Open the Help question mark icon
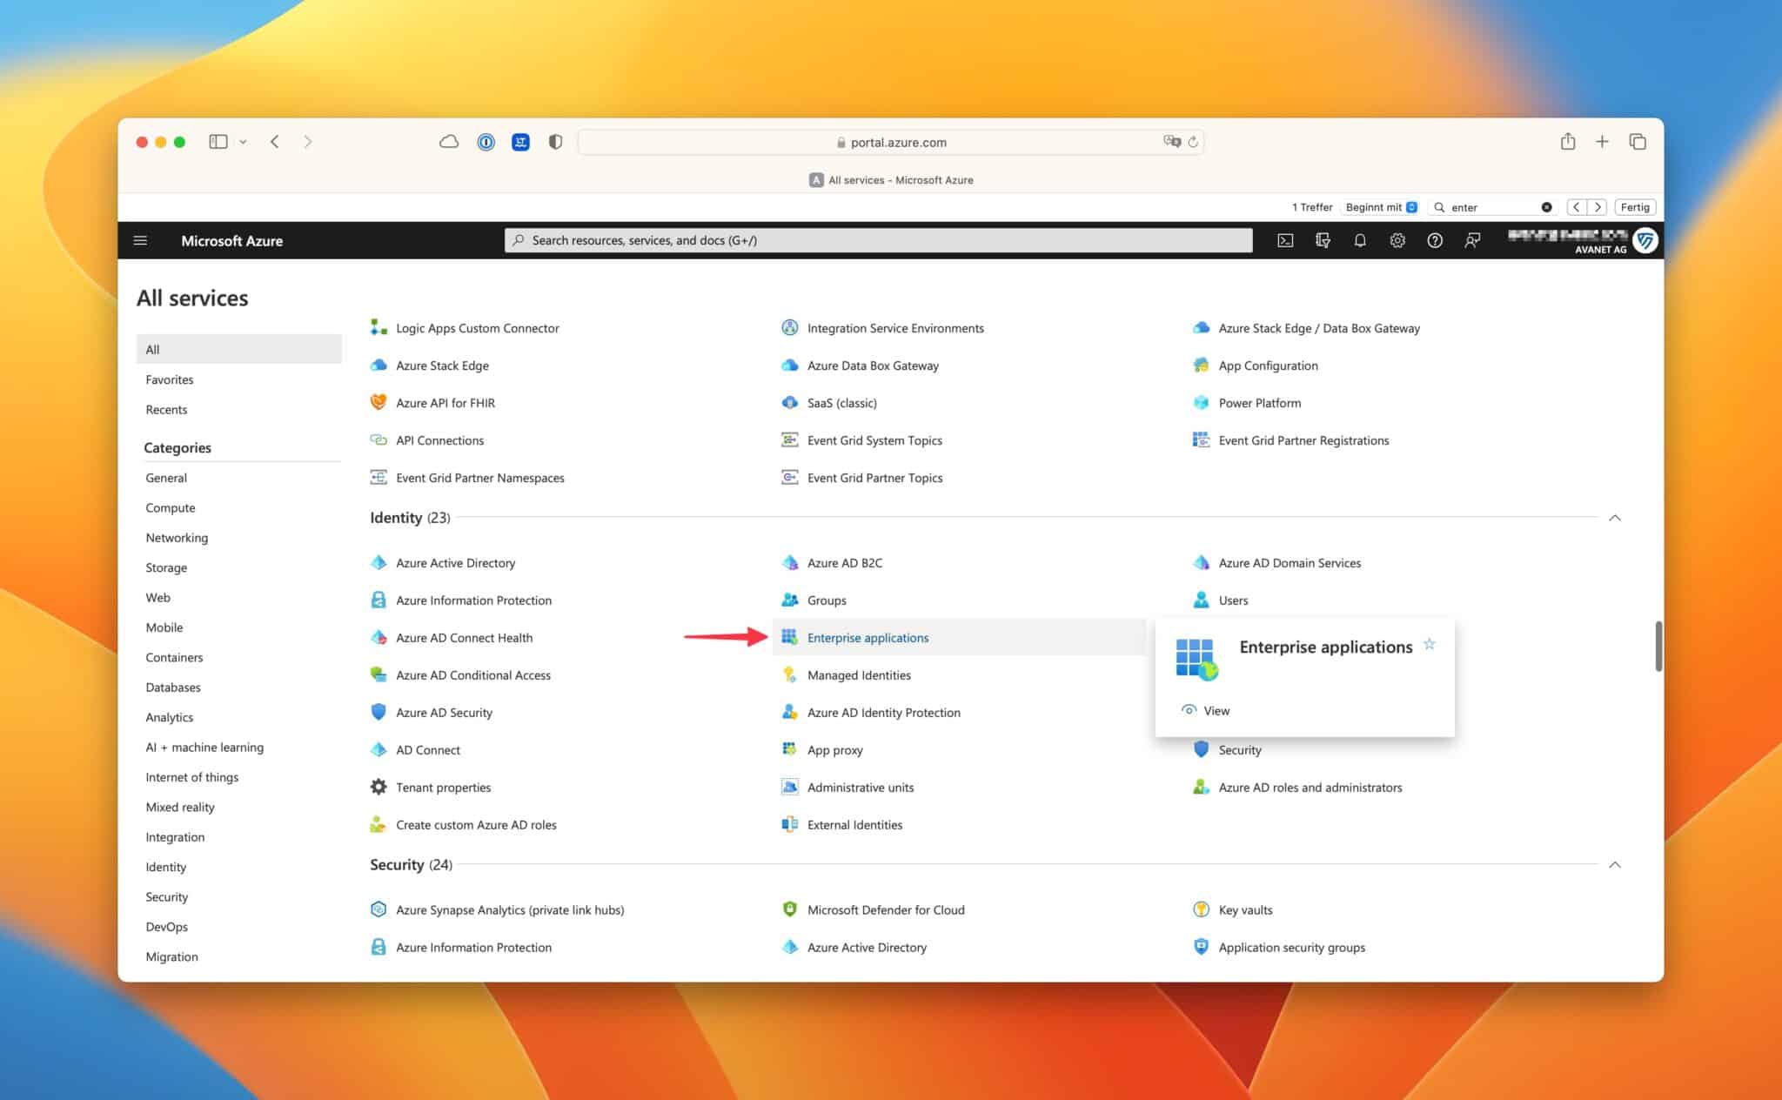 pyautogui.click(x=1435, y=240)
